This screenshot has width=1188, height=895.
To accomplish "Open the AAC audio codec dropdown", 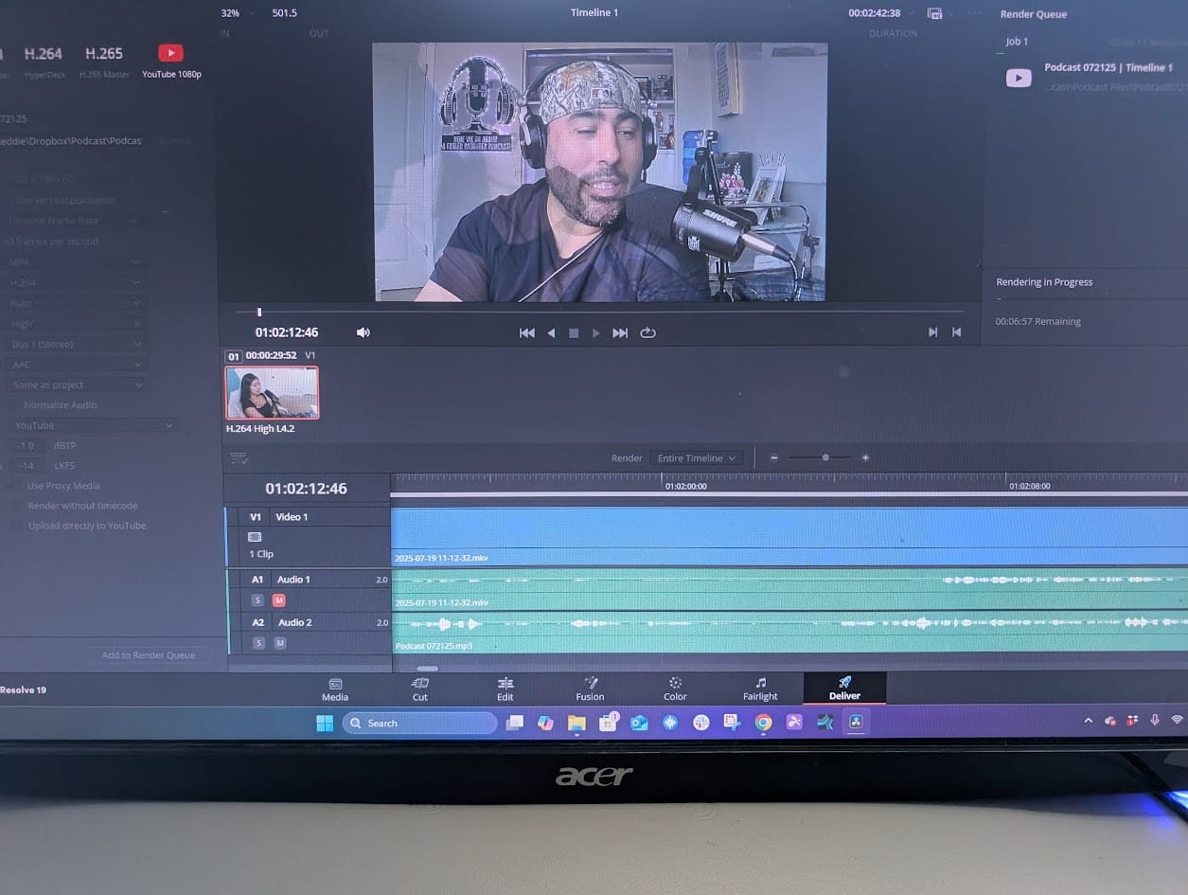I will point(76,365).
